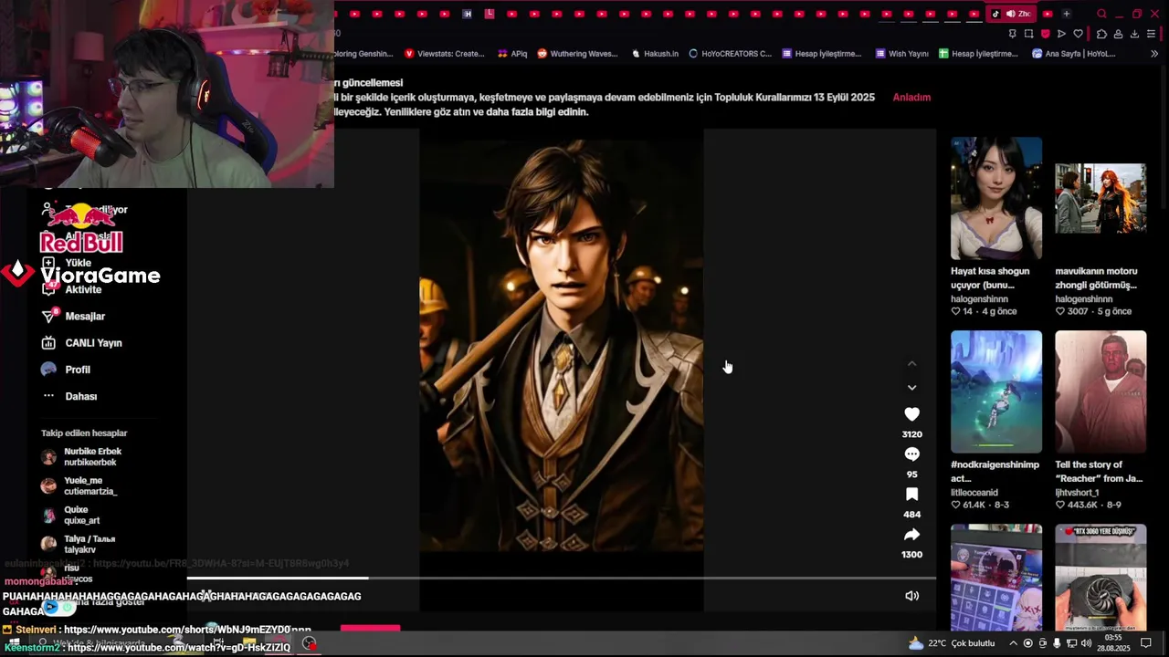The image size is (1169, 657).
Task: Open Tell the story of Reacher thumbnail
Action: 1101,391
